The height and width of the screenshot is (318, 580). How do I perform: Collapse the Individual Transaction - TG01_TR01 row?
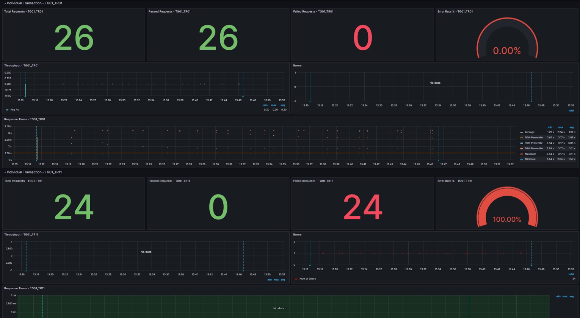(x=33, y=3)
